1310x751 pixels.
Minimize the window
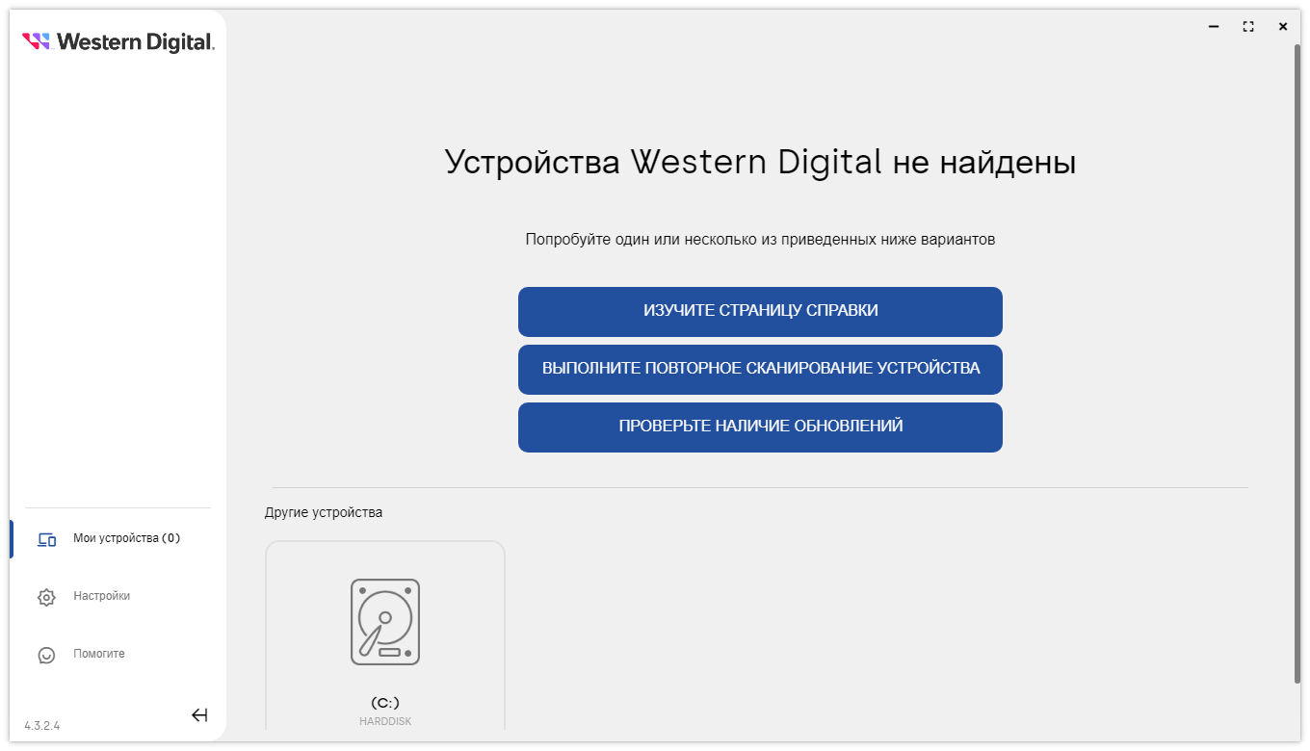1214,27
